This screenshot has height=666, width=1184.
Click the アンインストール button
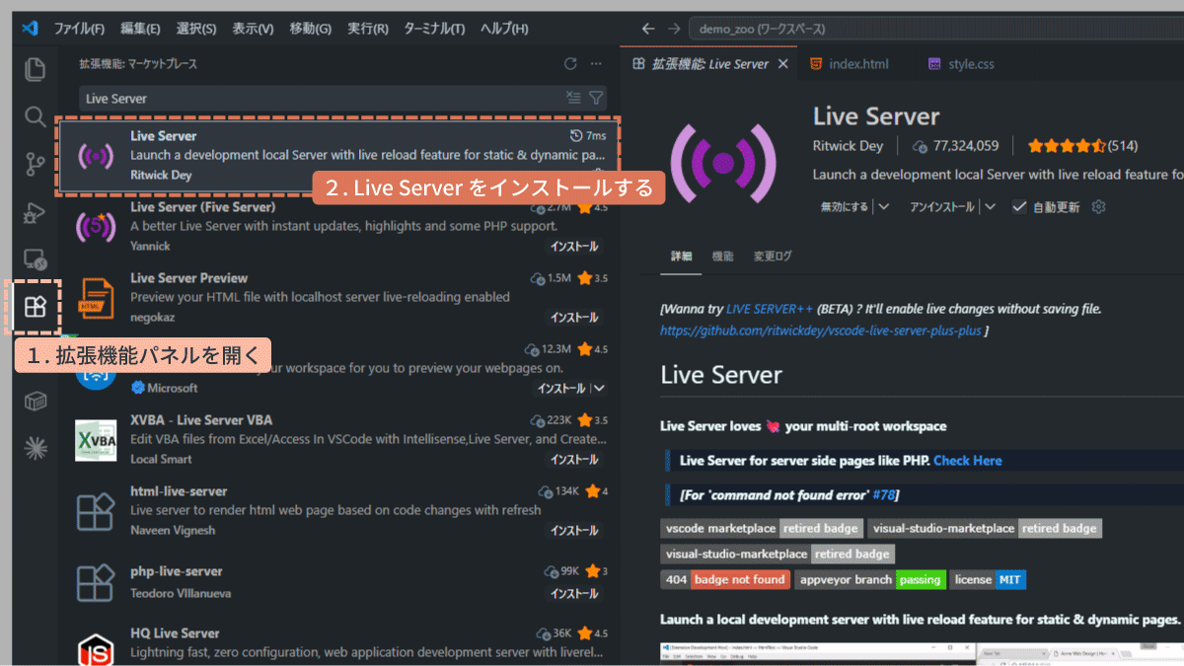click(x=941, y=206)
